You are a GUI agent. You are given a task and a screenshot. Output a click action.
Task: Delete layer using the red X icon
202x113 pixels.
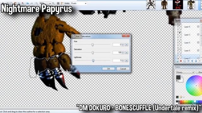(x=181, y=61)
